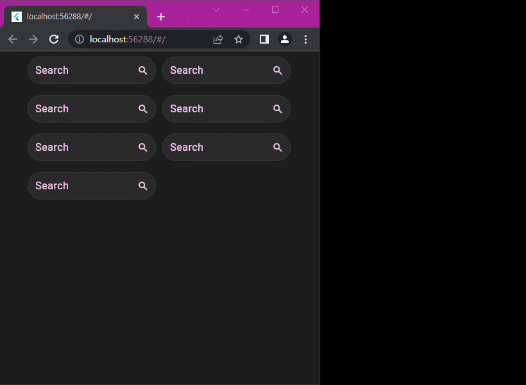Click the third row left Search field

[x=92, y=148]
